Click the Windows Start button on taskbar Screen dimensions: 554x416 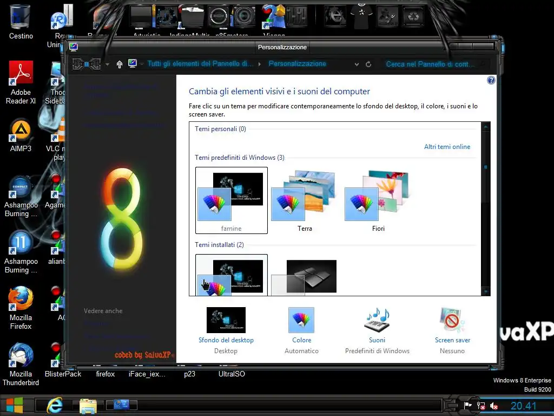[x=15, y=405]
